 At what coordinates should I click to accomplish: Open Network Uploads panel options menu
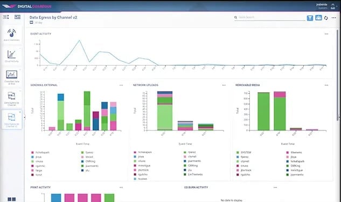tap(224, 85)
